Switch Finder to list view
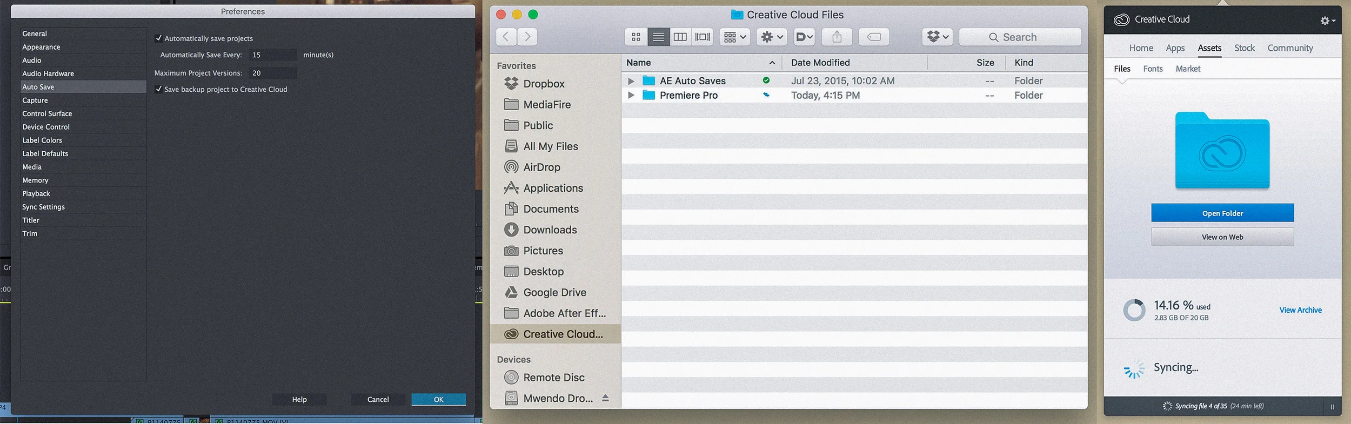1351x424 pixels. click(x=658, y=37)
